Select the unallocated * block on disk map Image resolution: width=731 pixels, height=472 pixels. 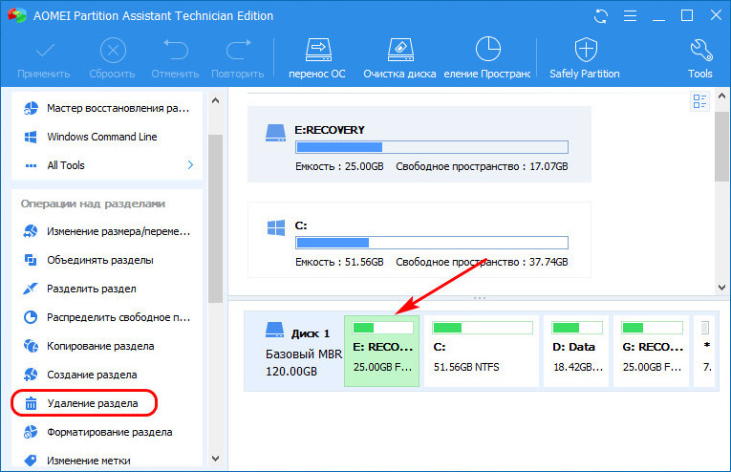click(705, 351)
